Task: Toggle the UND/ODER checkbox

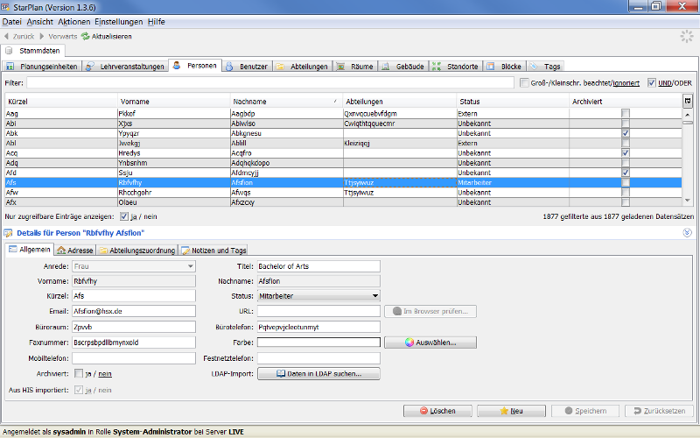Action: click(x=652, y=82)
